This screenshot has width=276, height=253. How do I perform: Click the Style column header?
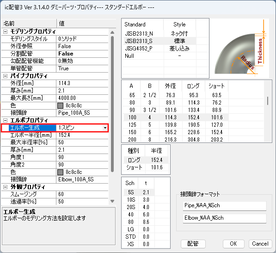click(x=179, y=25)
